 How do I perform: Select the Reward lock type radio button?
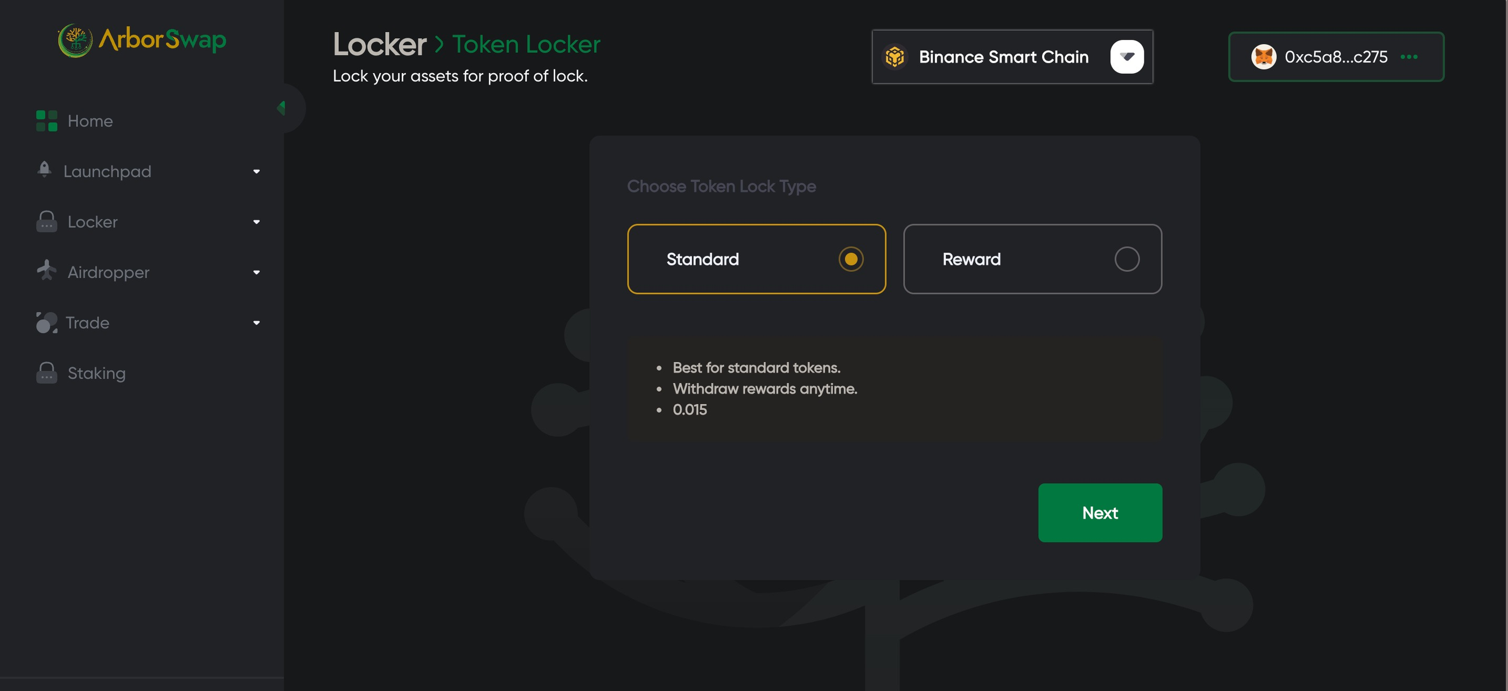click(x=1127, y=259)
